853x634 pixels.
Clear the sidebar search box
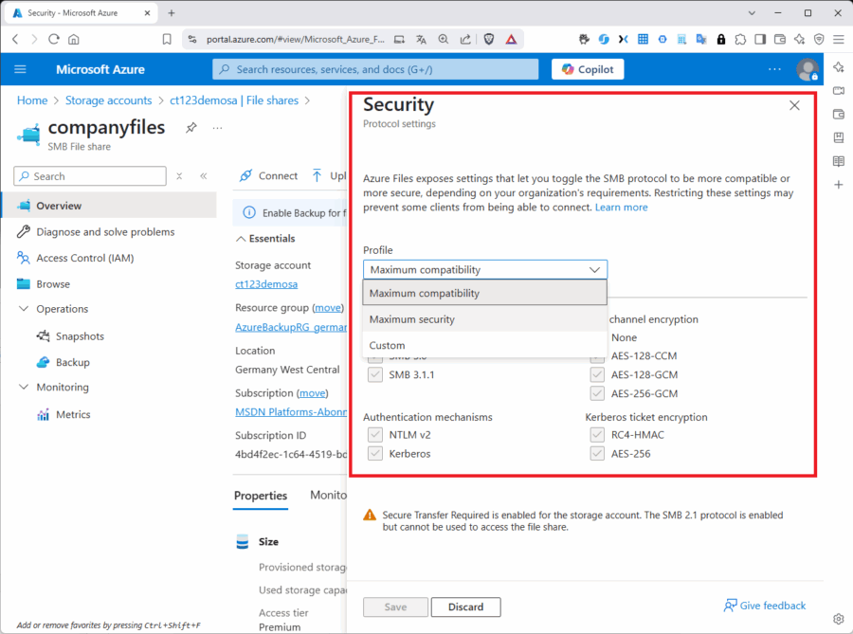coord(179,176)
